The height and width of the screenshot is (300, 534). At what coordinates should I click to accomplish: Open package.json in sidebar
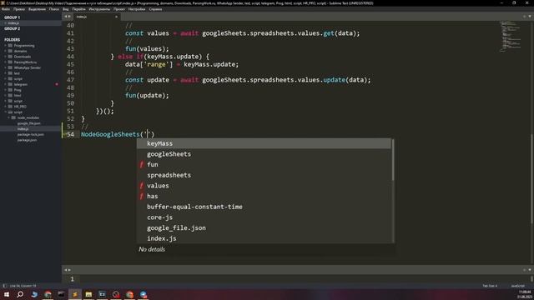click(27, 140)
